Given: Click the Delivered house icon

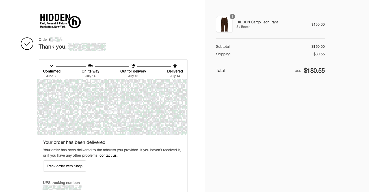Looking at the screenshot, I should coord(175,66).
